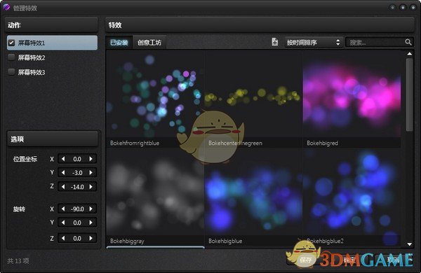Increase position X value
This screenshot has height=273, width=421.
[x=91, y=159]
